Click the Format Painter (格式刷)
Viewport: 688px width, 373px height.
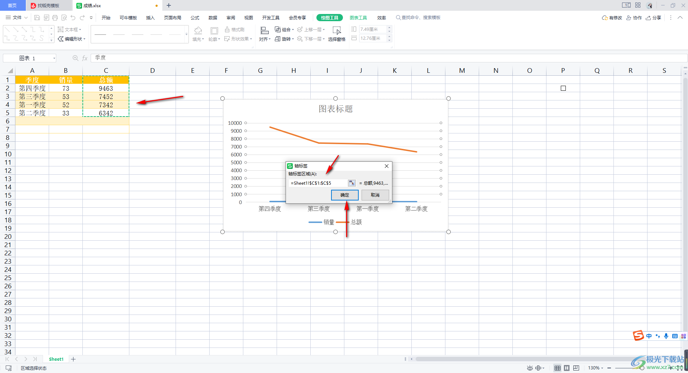234,29
